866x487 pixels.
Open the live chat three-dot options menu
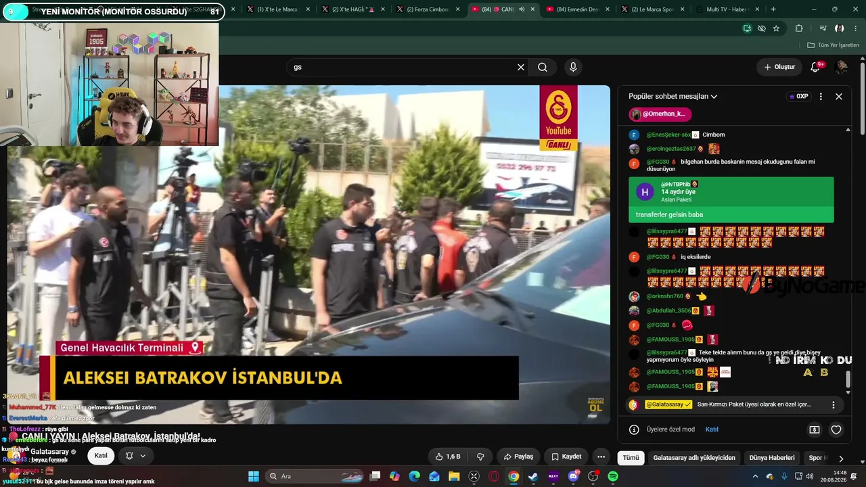821,96
